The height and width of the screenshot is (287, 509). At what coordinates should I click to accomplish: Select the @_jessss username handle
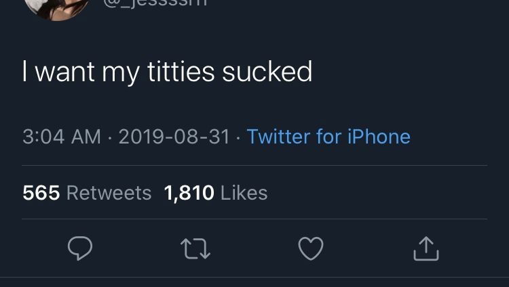(155, 3)
